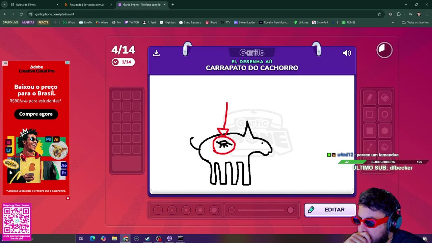432x243 pixels.
Task: Open the Chrome three-dot menu
Action: (x=427, y=14)
